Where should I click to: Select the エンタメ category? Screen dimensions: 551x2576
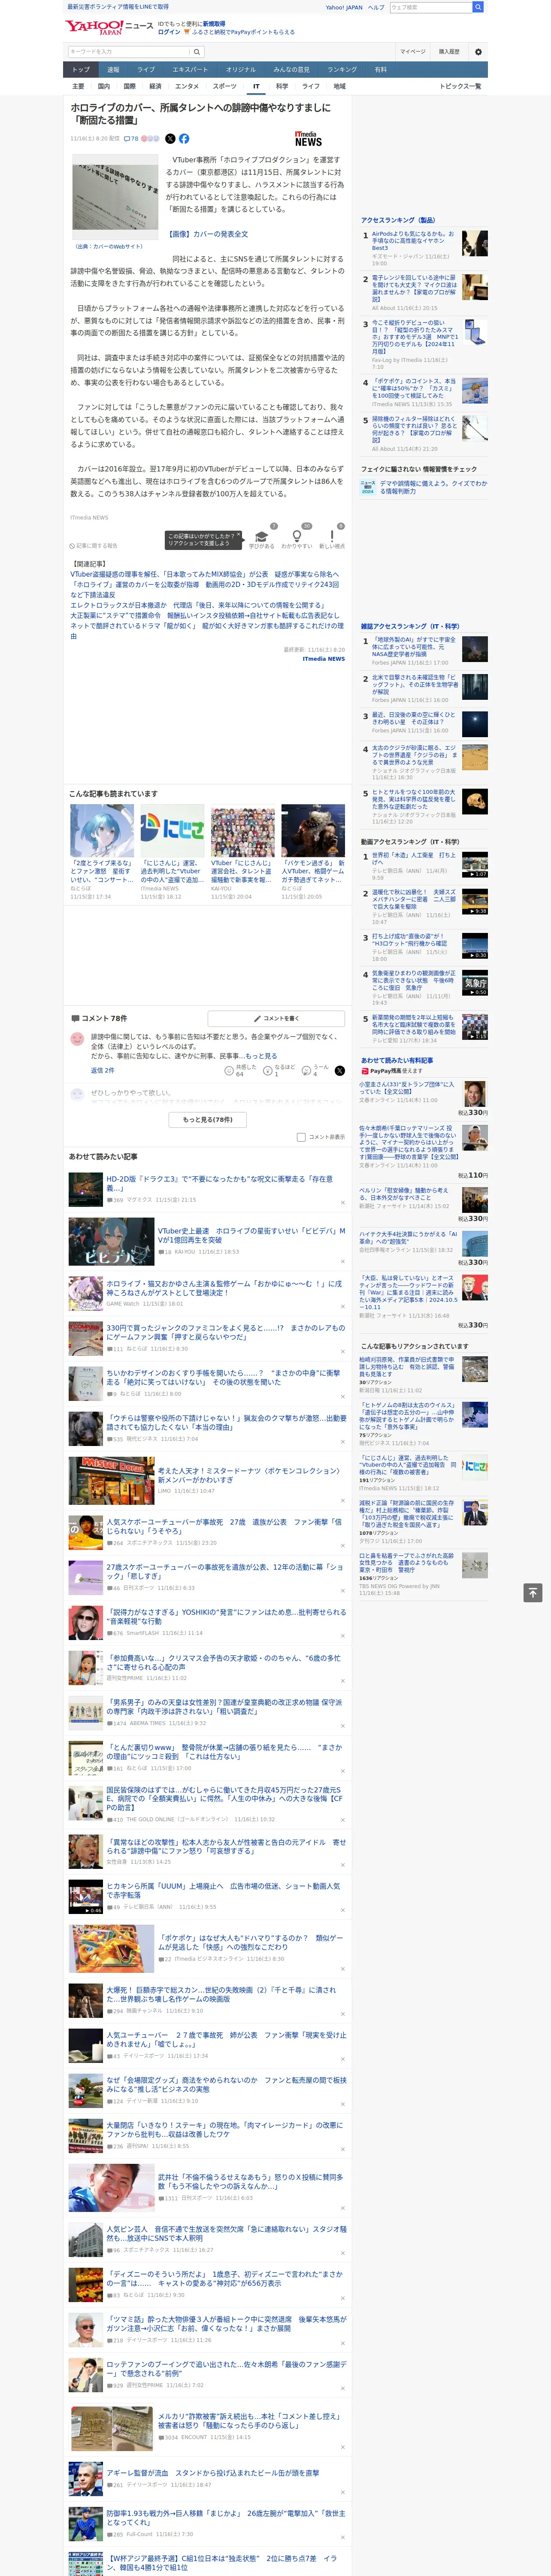187,86
